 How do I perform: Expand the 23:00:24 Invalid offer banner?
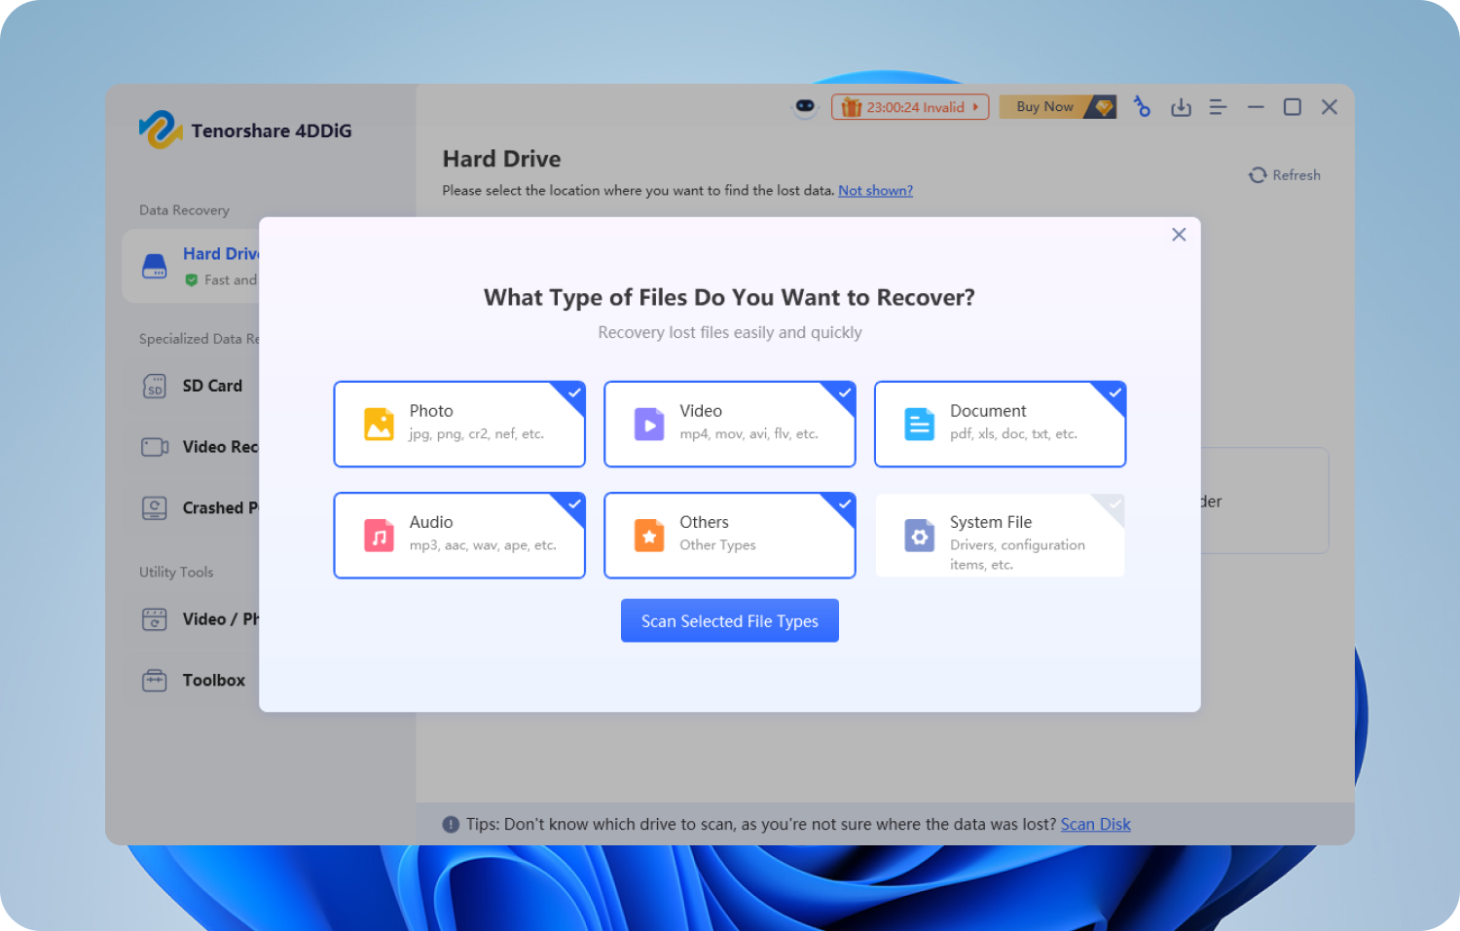point(909,107)
